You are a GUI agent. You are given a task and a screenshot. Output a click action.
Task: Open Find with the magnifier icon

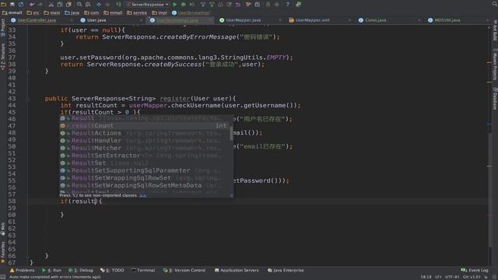(79, 5)
